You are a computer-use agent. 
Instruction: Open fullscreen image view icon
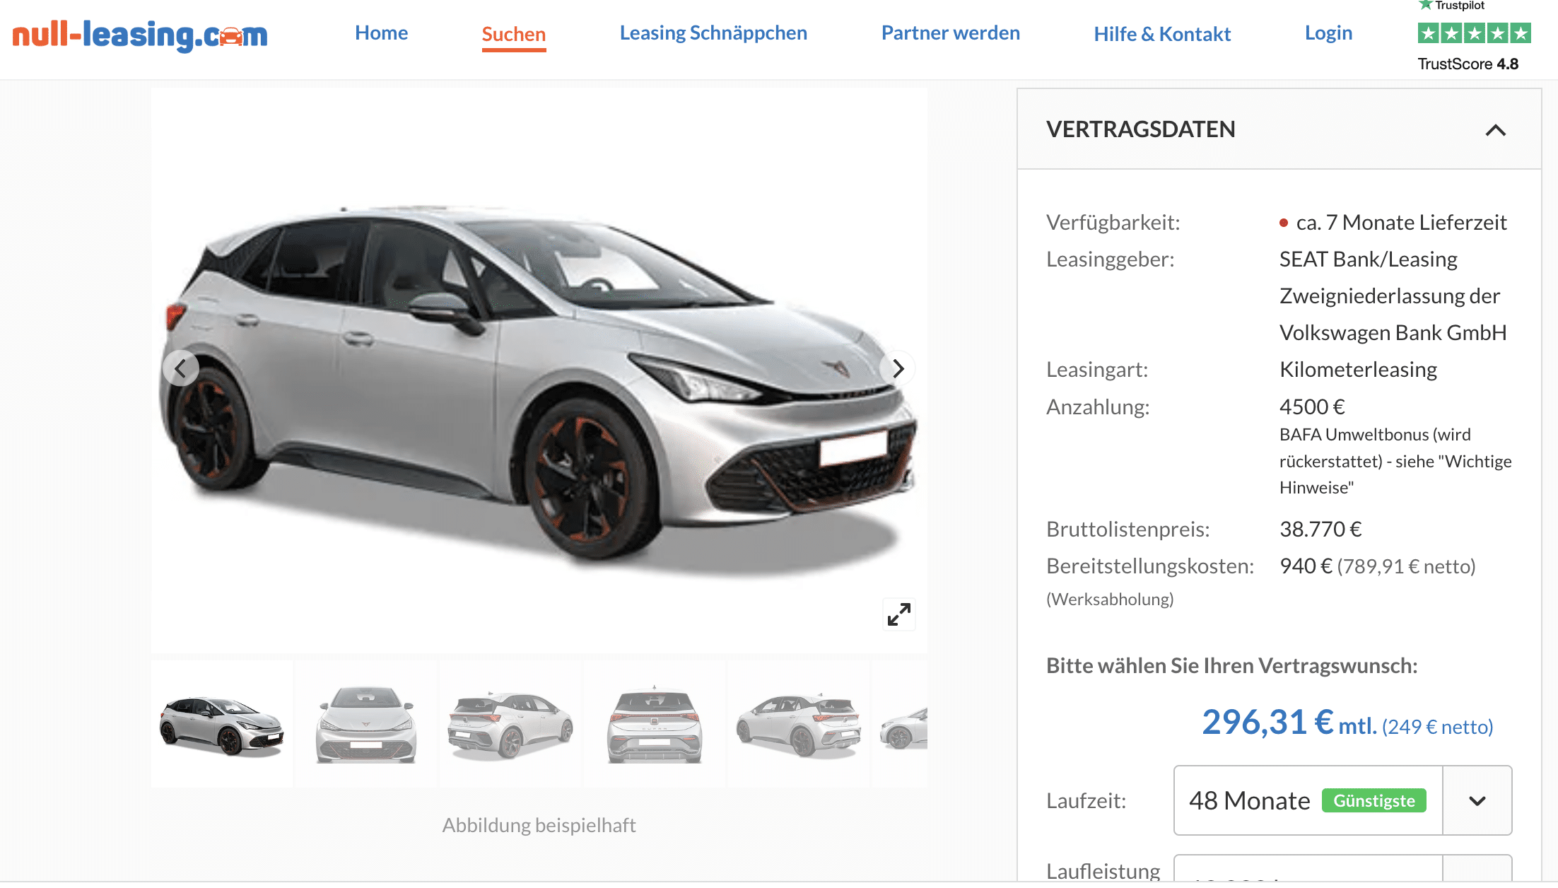click(x=899, y=614)
